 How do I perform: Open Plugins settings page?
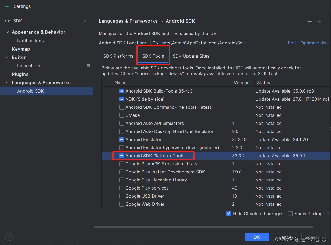tap(20, 74)
